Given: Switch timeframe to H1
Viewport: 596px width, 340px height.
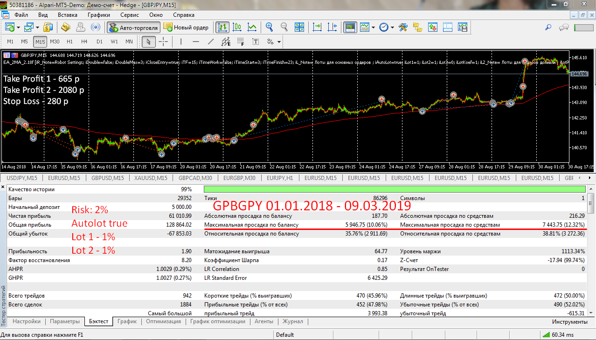Looking at the screenshot, I should [x=69, y=42].
